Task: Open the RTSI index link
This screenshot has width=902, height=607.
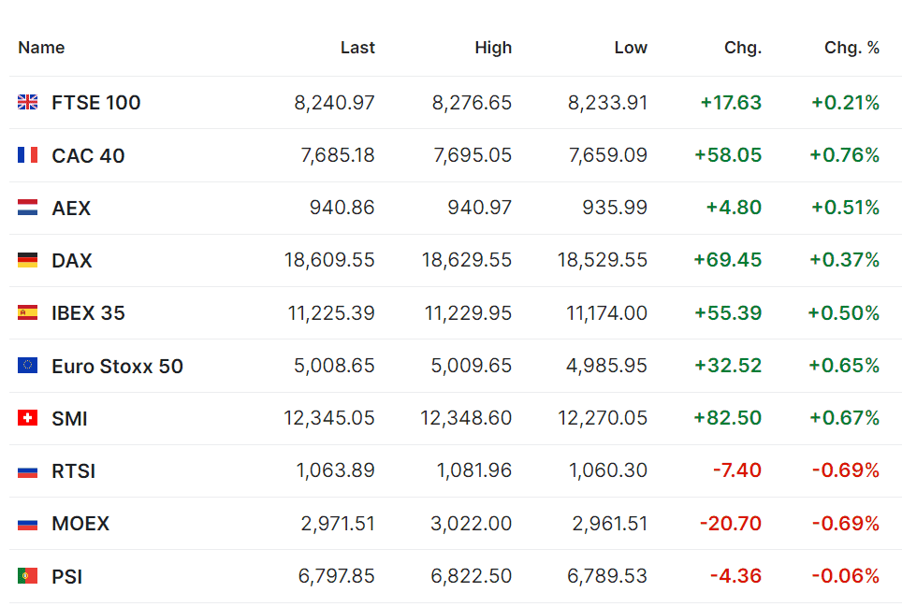Action: pos(74,471)
